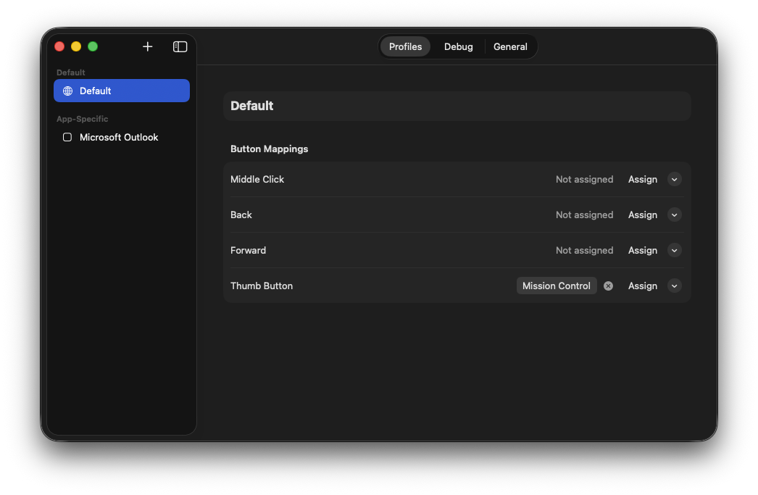Click the Mission Control mapping tag
Screen dimensions: 758x495
pos(557,286)
